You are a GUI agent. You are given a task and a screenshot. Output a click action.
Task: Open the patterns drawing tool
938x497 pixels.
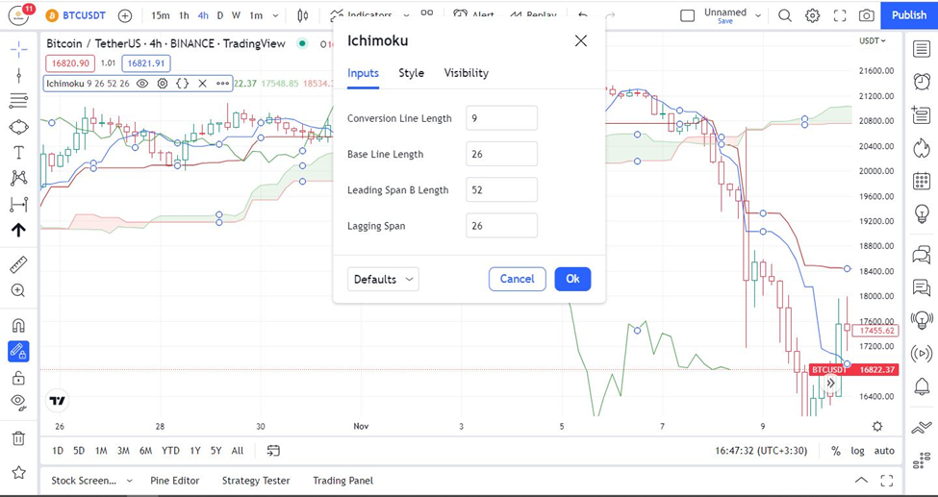pos(18,178)
